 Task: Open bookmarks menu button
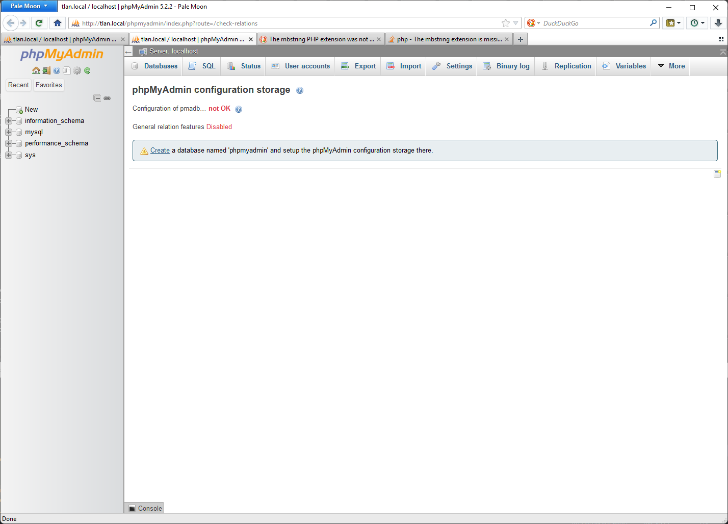tap(673, 23)
